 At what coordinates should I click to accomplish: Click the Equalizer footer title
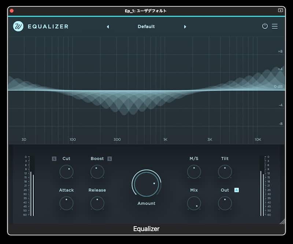coord(146,229)
